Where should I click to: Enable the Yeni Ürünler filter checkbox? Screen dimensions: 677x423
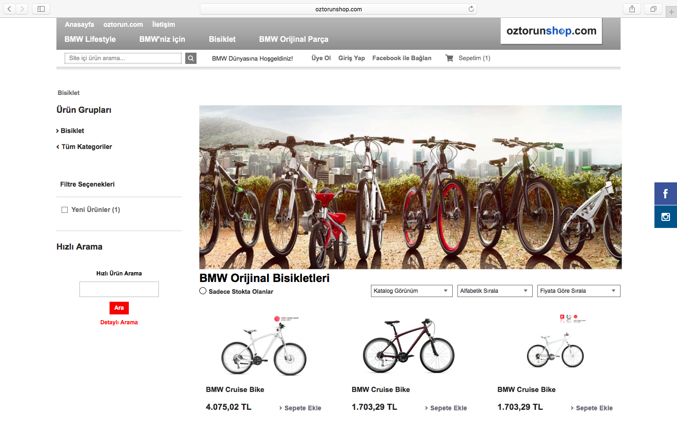(x=65, y=210)
